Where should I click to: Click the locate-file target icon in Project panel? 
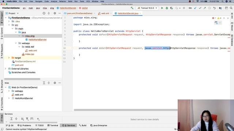click(44, 13)
